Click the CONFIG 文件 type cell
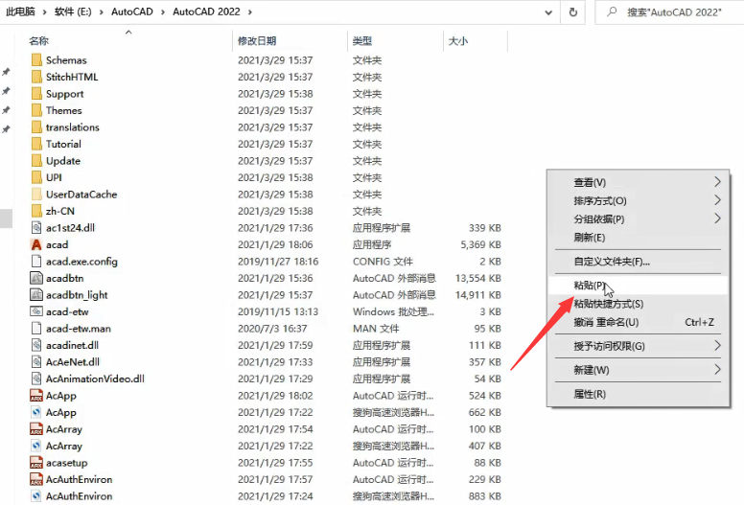 [x=383, y=262]
